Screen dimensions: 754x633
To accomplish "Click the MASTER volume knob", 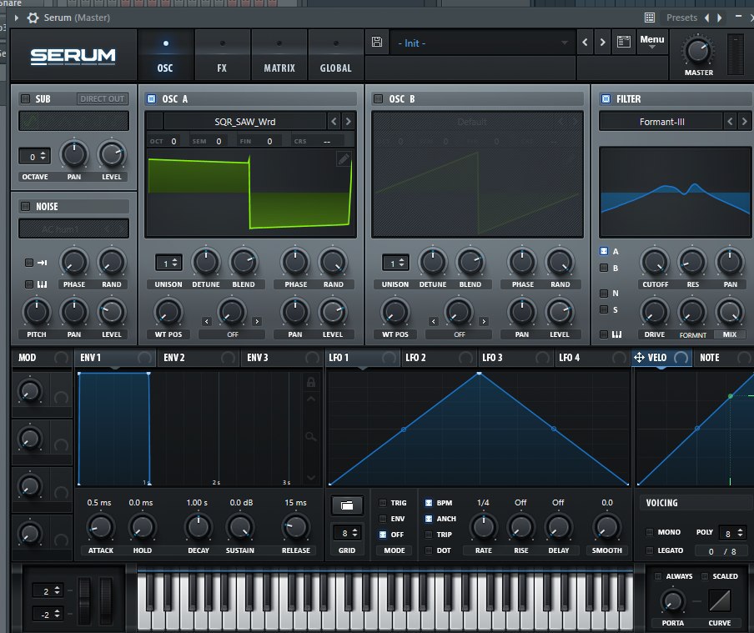I will (698, 51).
